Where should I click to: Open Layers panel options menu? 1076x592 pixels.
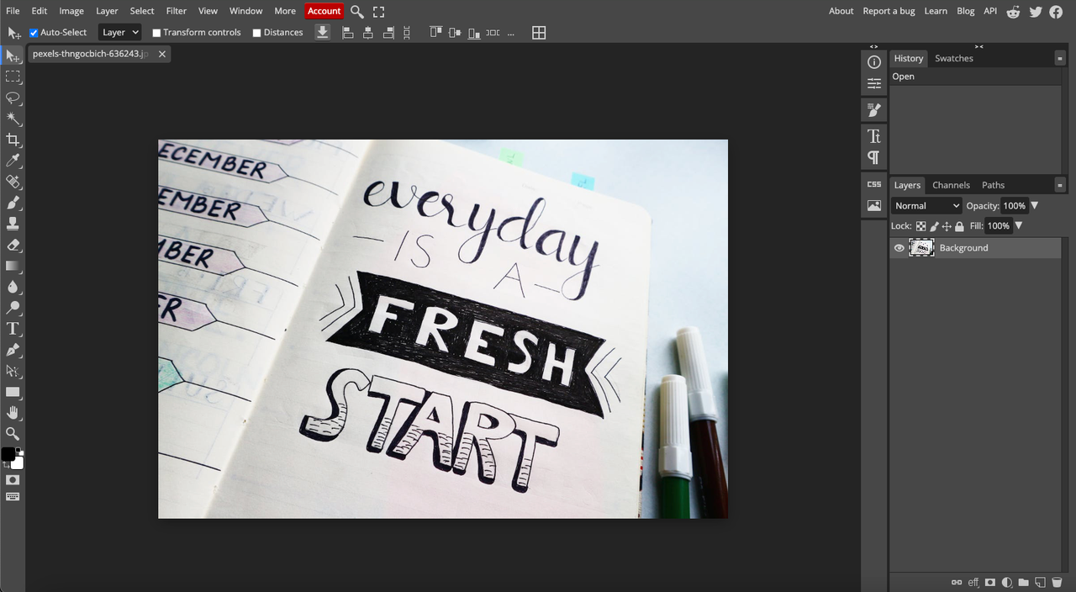(1060, 185)
